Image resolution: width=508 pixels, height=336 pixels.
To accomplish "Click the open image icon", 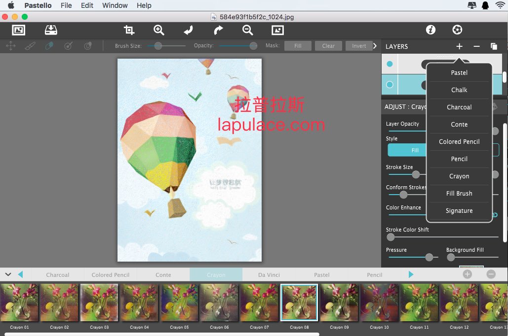I will (x=18, y=30).
